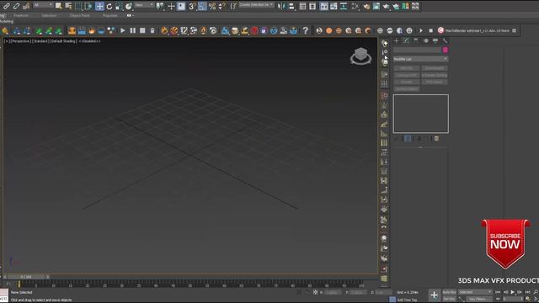Switch to the Create command panel tab
This screenshot has height=303, width=539.
(x=397, y=41)
